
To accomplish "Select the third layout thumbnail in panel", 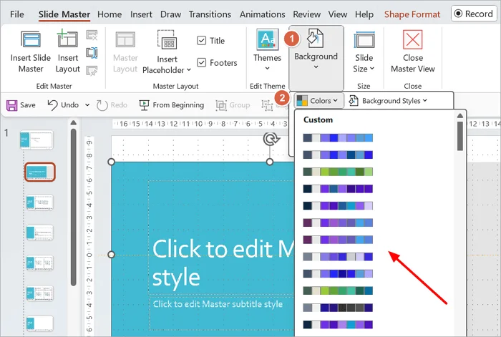I will coord(40,202).
